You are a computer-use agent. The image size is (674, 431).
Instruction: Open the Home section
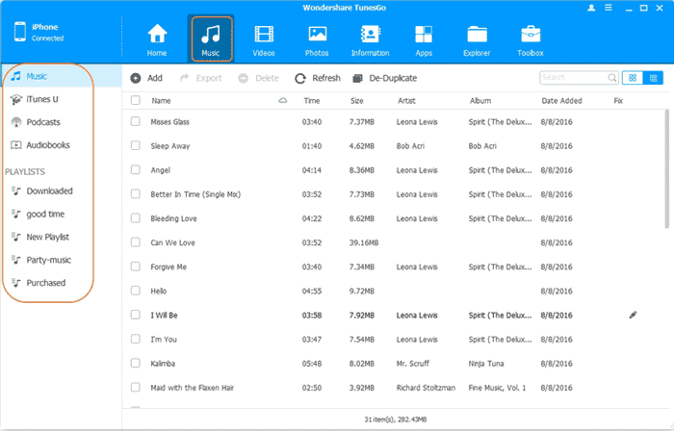click(x=157, y=39)
